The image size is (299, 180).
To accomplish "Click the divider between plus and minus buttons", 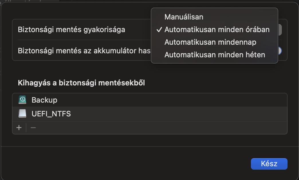I will pos(26,128).
